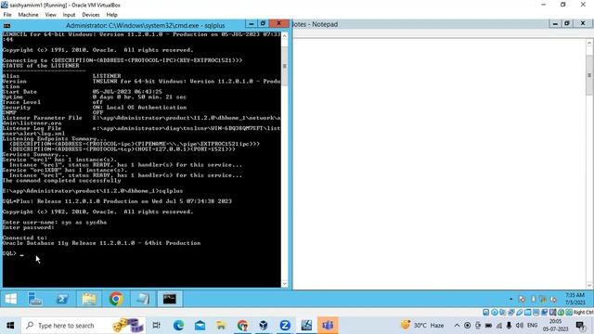Switch to Notepad in guest taskbar

(143, 299)
